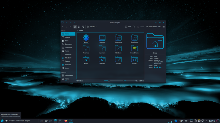This screenshot has height=123, width=220.
Task: Select the Tumbleweed device
Action: pyautogui.click(x=68, y=76)
